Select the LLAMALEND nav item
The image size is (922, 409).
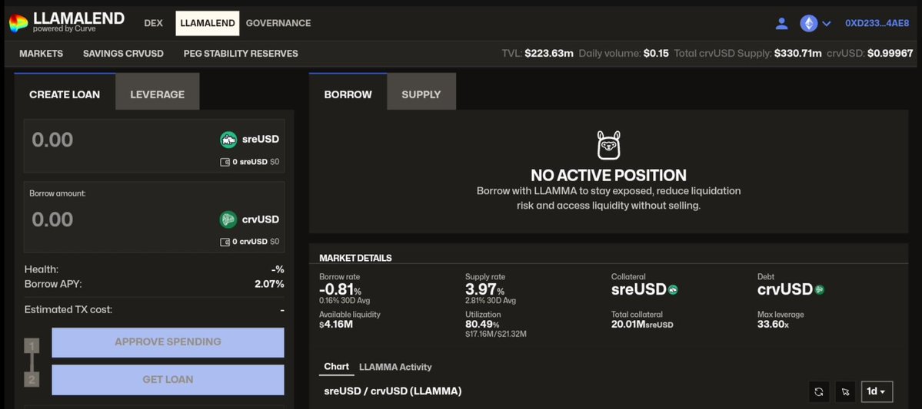pos(208,24)
